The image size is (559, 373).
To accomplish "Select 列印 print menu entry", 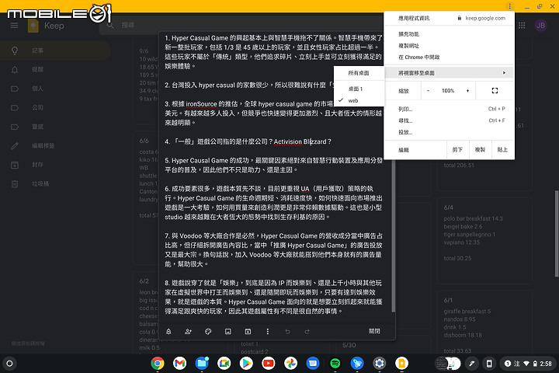I will click(x=450, y=109).
